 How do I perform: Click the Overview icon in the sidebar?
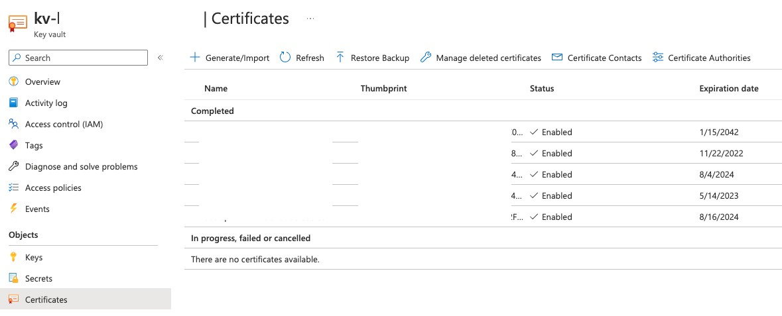(x=14, y=81)
